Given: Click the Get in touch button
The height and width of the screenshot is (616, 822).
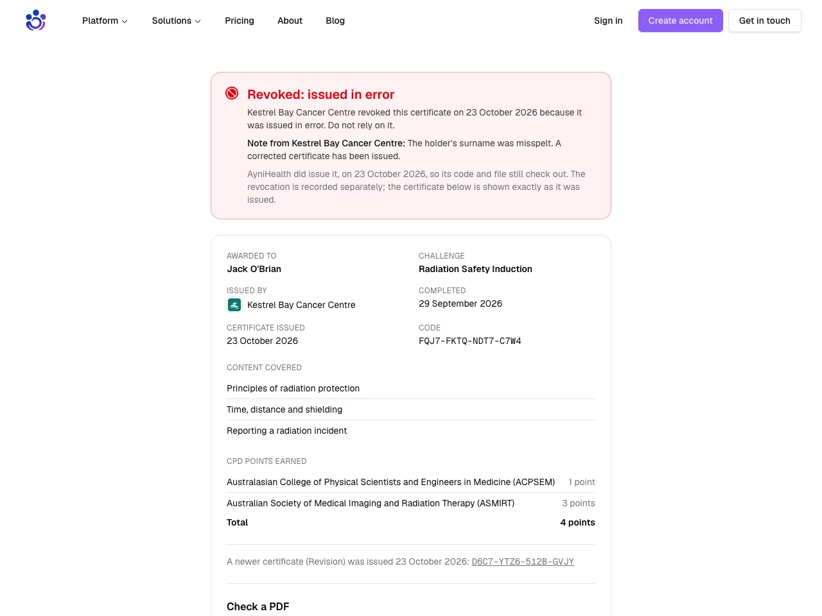Looking at the screenshot, I should coord(765,21).
